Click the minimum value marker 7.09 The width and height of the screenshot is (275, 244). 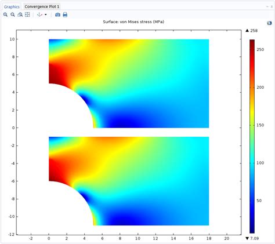[x=252, y=238]
